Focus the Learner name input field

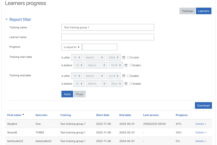pos(108,37)
